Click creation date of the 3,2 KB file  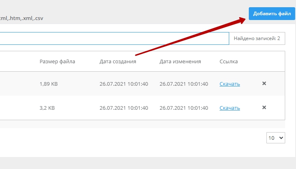124,108
